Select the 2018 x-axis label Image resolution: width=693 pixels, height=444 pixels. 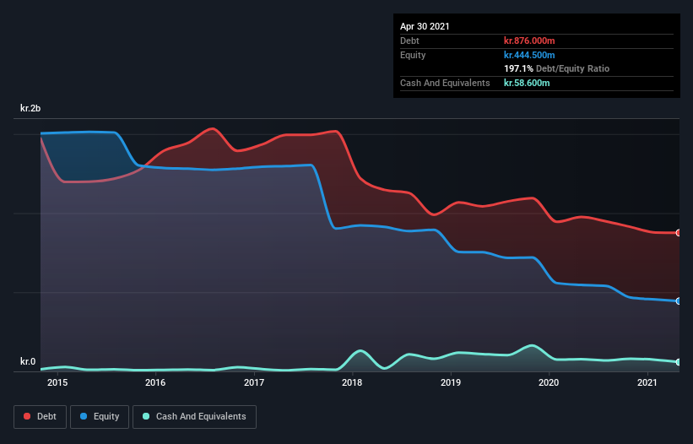pos(352,382)
